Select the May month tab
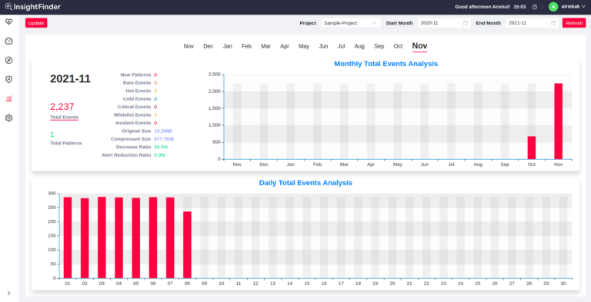Screen dimensions: 591x302 coord(304,46)
